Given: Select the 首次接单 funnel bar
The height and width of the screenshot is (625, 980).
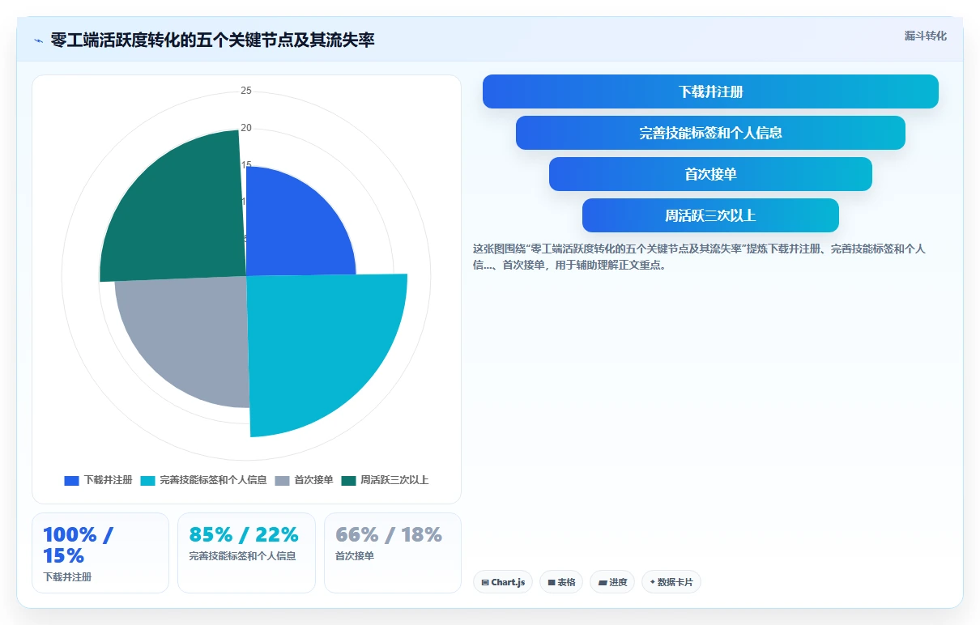Looking at the screenshot, I should click(x=710, y=174).
